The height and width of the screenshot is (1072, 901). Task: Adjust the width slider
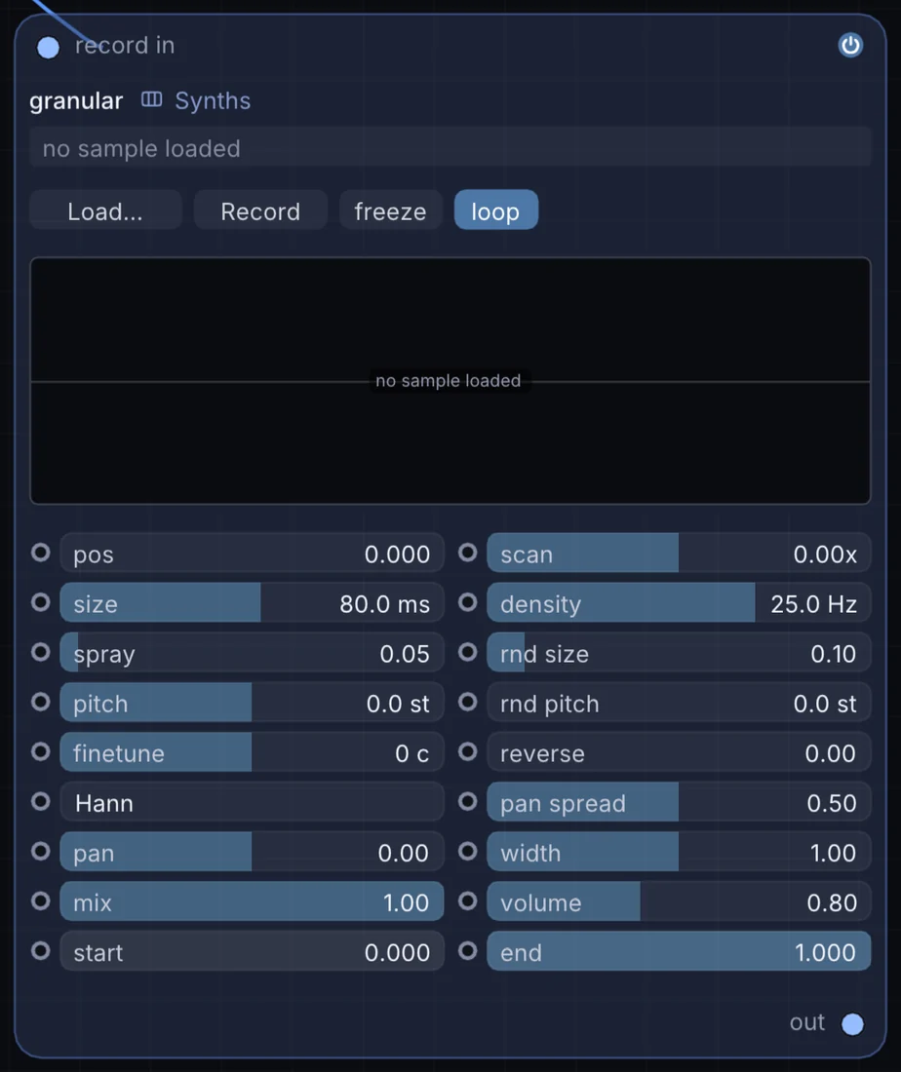[679, 852]
